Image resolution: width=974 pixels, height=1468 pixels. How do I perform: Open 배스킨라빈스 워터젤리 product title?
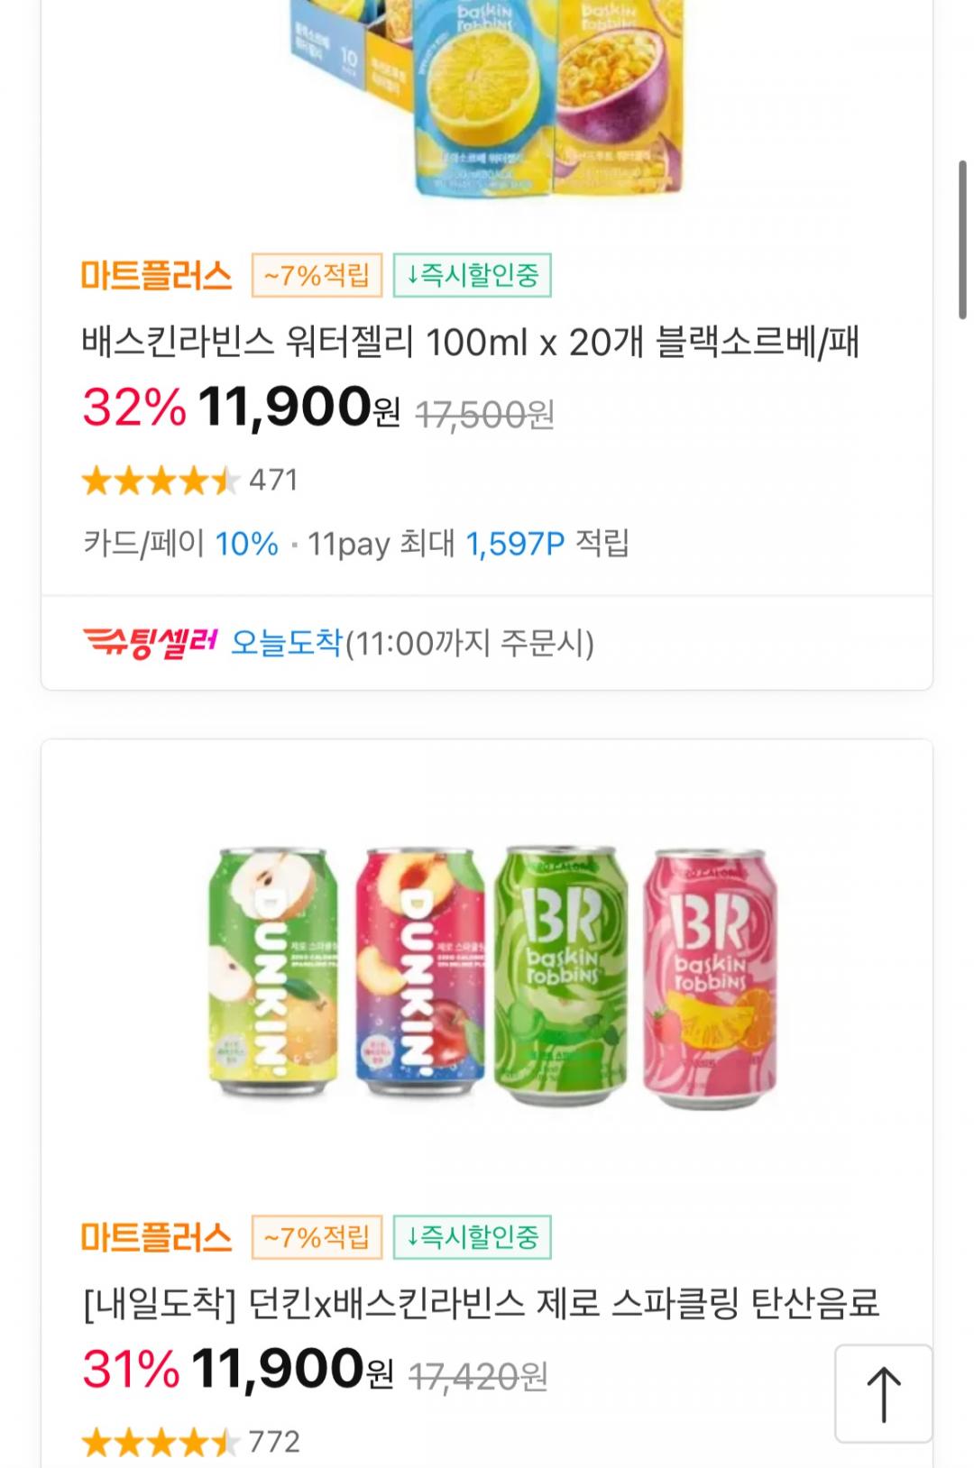pyautogui.click(x=470, y=343)
